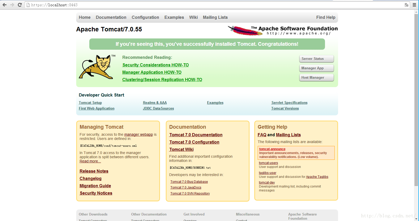
Task: Open Security Considerations HOW-TO link
Action: 156,65
